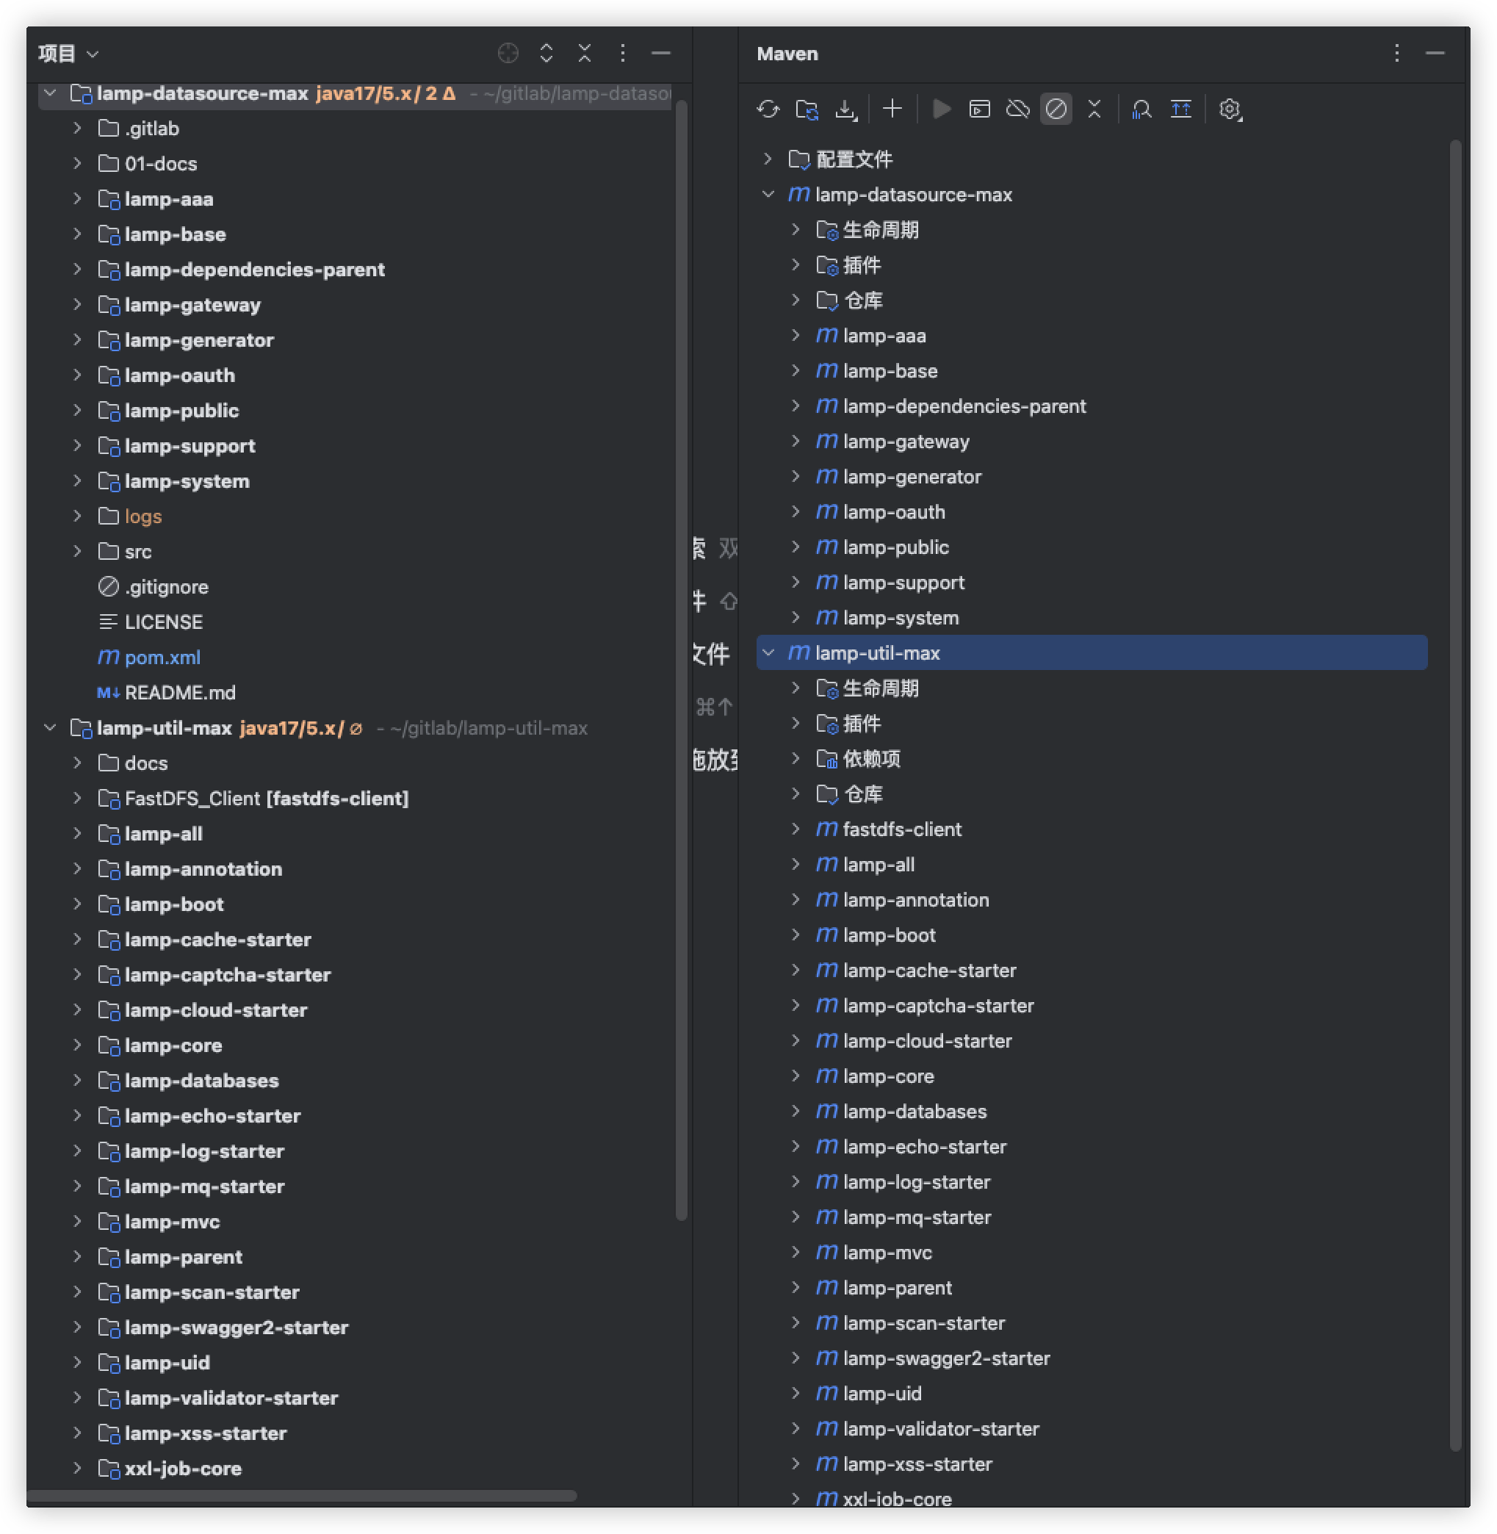Click the Analyze Dependencies icon

point(1141,109)
